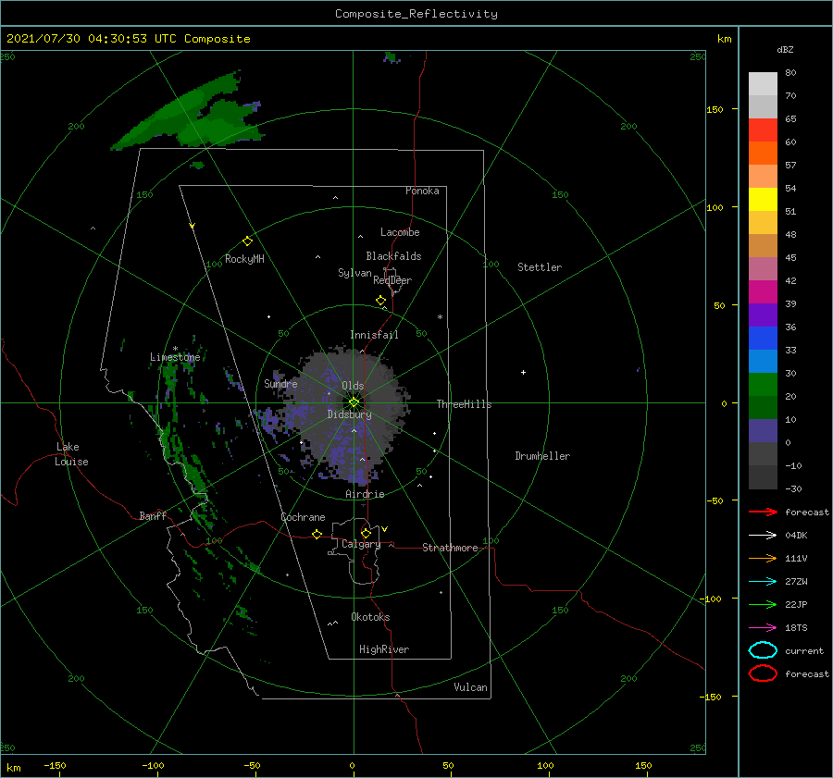This screenshot has width=833, height=778.
Task: Select the bright yellow dBZ color swatch
Action: pyautogui.click(x=763, y=199)
